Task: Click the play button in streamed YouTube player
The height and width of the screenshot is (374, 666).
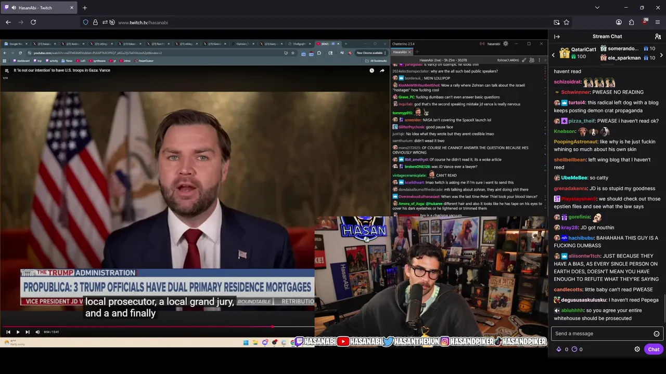Action: pyautogui.click(x=18, y=332)
